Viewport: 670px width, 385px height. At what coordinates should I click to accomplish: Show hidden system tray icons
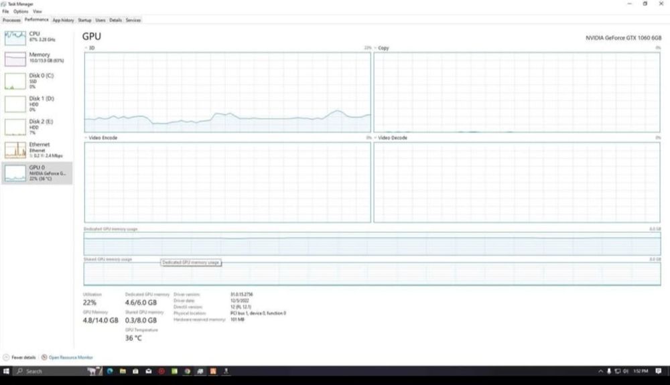pyautogui.click(x=600, y=371)
